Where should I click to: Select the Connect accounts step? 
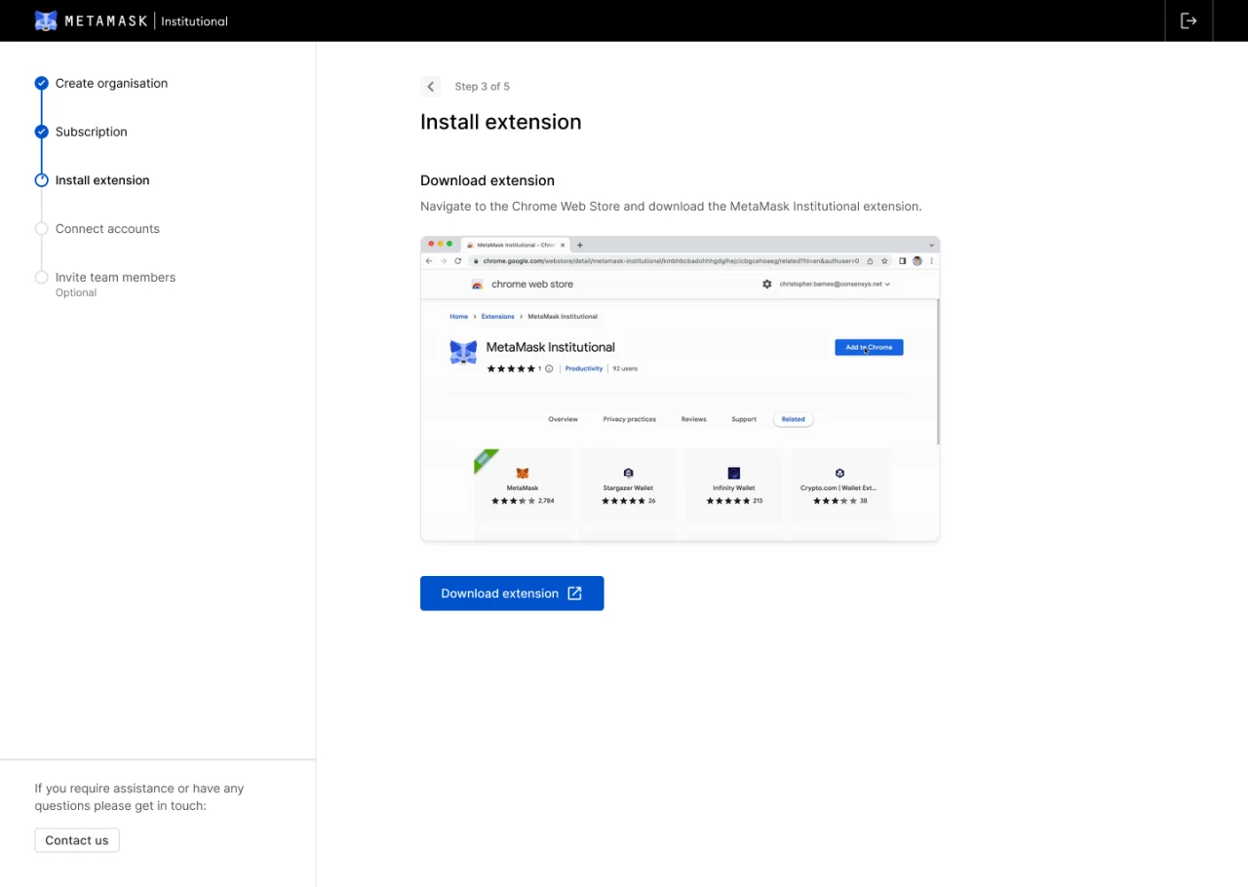(107, 229)
